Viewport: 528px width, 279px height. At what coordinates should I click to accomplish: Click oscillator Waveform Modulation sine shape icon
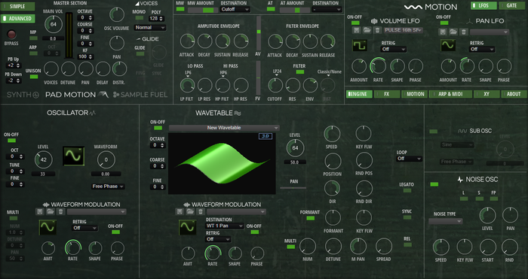point(48,227)
